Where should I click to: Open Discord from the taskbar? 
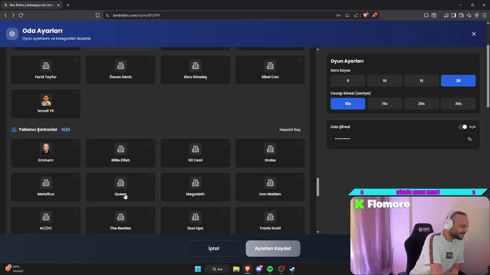tap(259, 269)
